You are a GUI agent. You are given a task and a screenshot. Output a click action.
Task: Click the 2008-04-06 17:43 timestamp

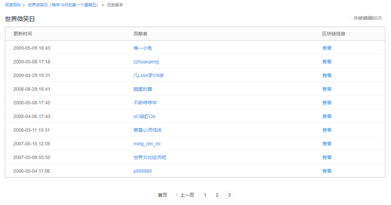click(x=32, y=117)
